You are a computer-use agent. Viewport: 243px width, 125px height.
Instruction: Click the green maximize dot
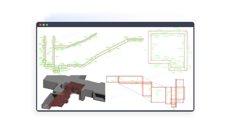point(47,25)
